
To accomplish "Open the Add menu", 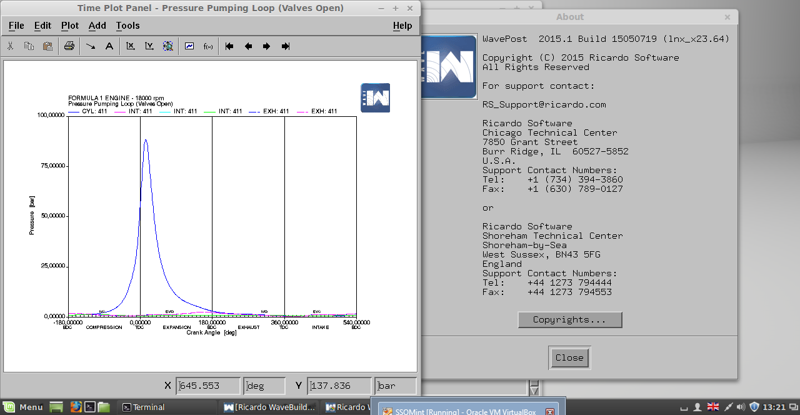I will point(97,26).
